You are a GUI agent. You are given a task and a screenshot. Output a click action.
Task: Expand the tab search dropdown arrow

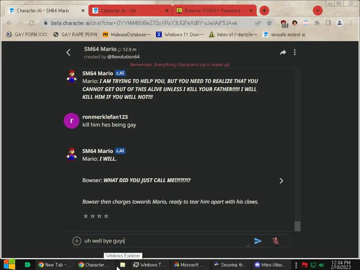[318, 11]
